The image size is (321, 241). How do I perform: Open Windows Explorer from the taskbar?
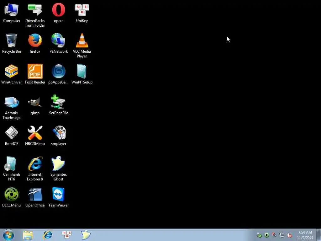(28, 235)
